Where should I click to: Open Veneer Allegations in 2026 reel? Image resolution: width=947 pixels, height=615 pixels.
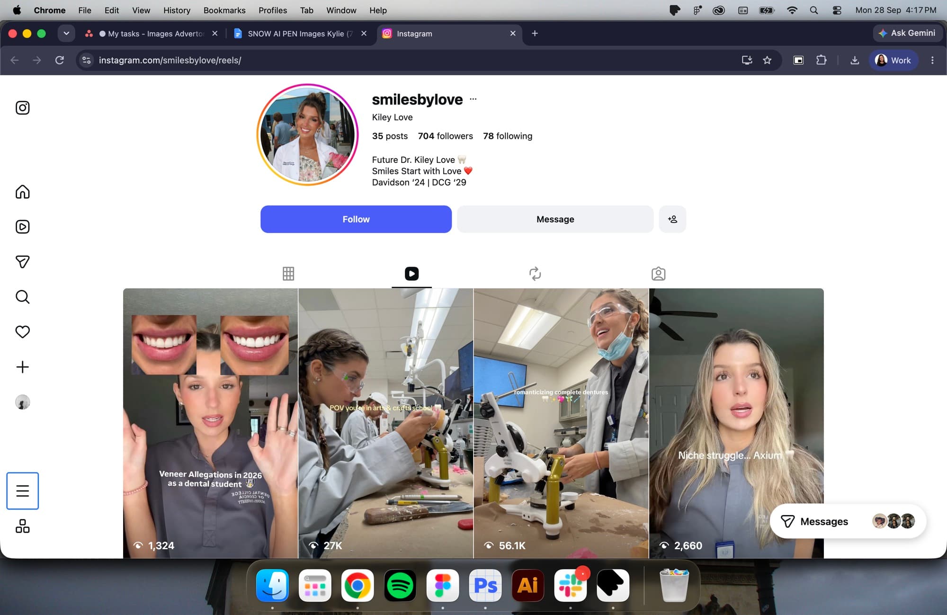pos(210,423)
